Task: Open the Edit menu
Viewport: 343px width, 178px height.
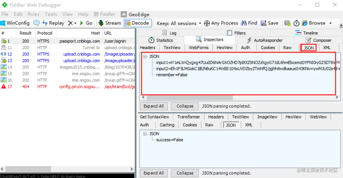Action: pos(18,14)
